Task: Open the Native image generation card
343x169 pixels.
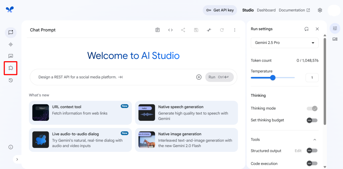Action: coord(186,140)
